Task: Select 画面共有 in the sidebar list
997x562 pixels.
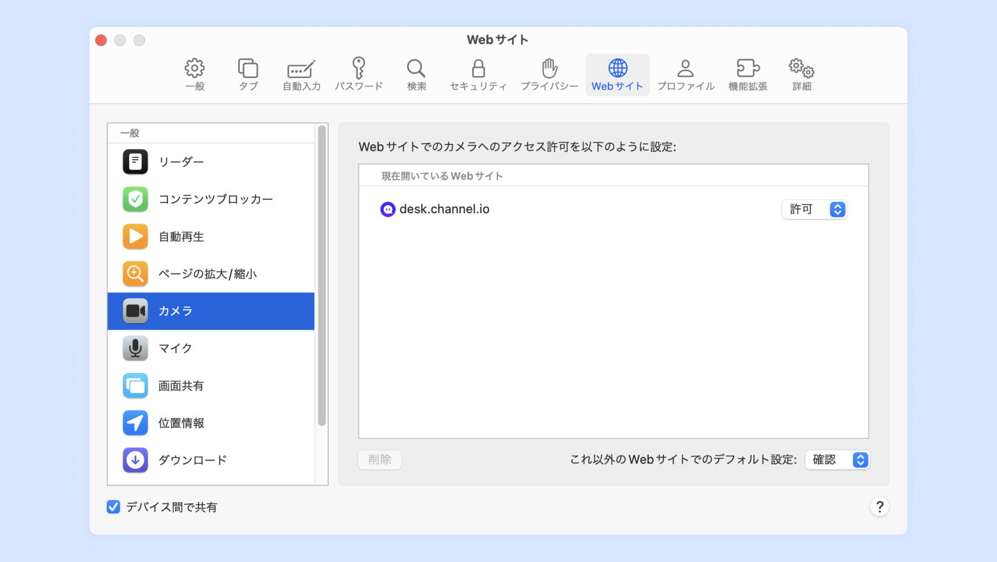Action: (x=181, y=386)
